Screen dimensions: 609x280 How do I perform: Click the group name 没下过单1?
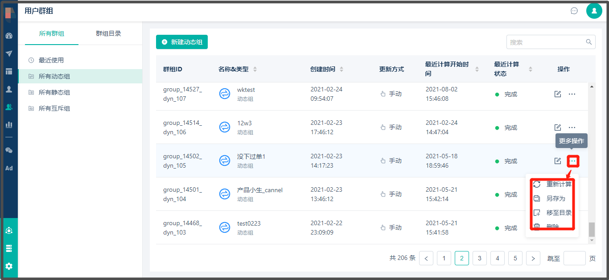(251, 156)
